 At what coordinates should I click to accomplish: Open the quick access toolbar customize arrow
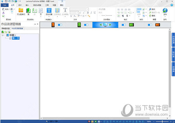click(20, 1)
